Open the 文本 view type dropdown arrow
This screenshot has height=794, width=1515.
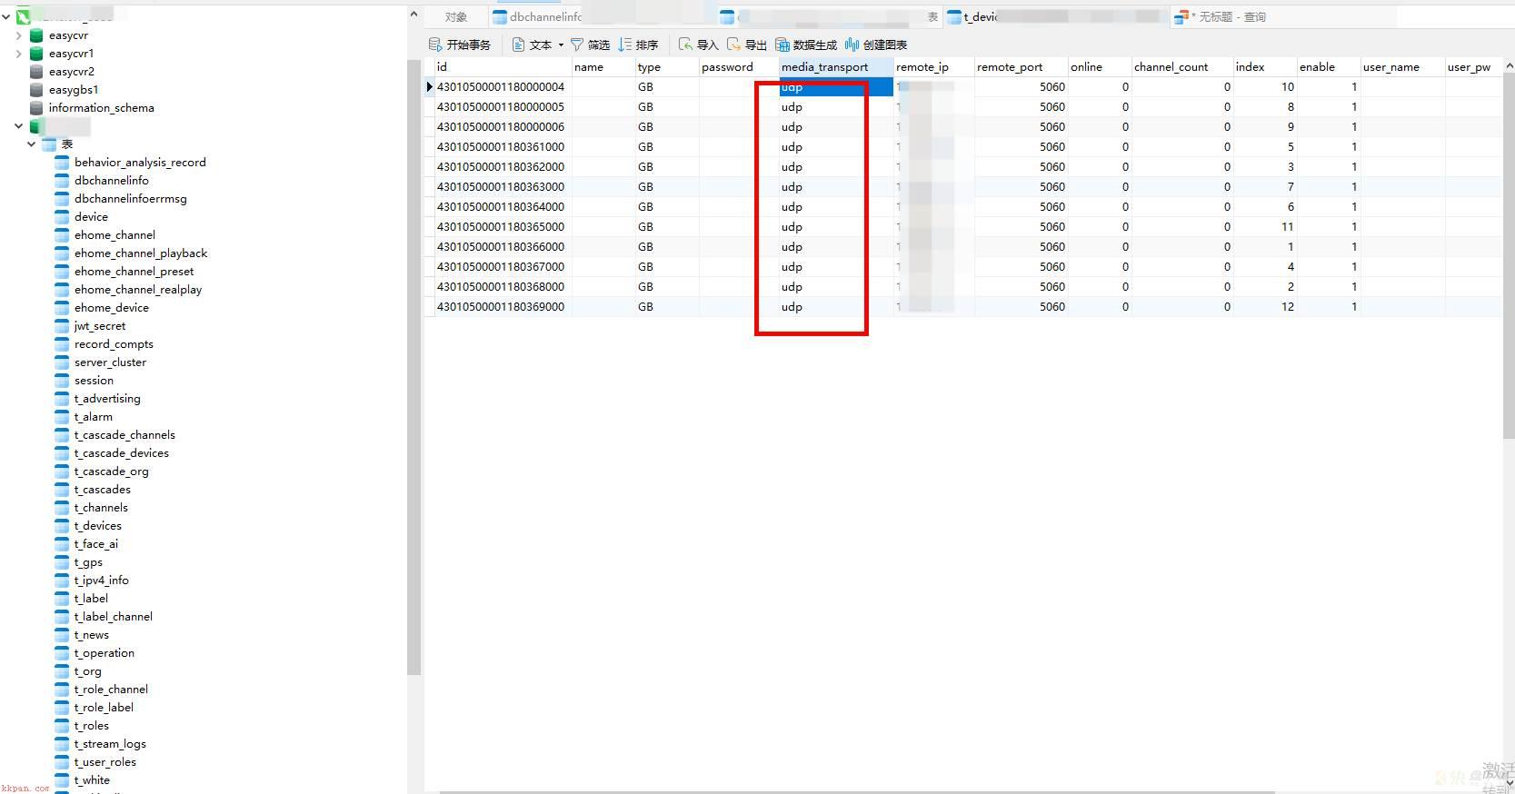pyautogui.click(x=561, y=45)
